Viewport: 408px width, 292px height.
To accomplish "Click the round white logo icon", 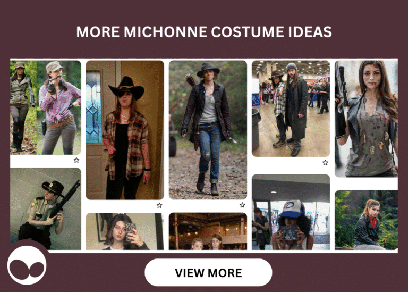I will [27, 265].
